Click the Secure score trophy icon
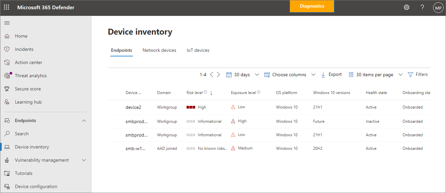This screenshot has width=446, height=193. click(x=7, y=89)
